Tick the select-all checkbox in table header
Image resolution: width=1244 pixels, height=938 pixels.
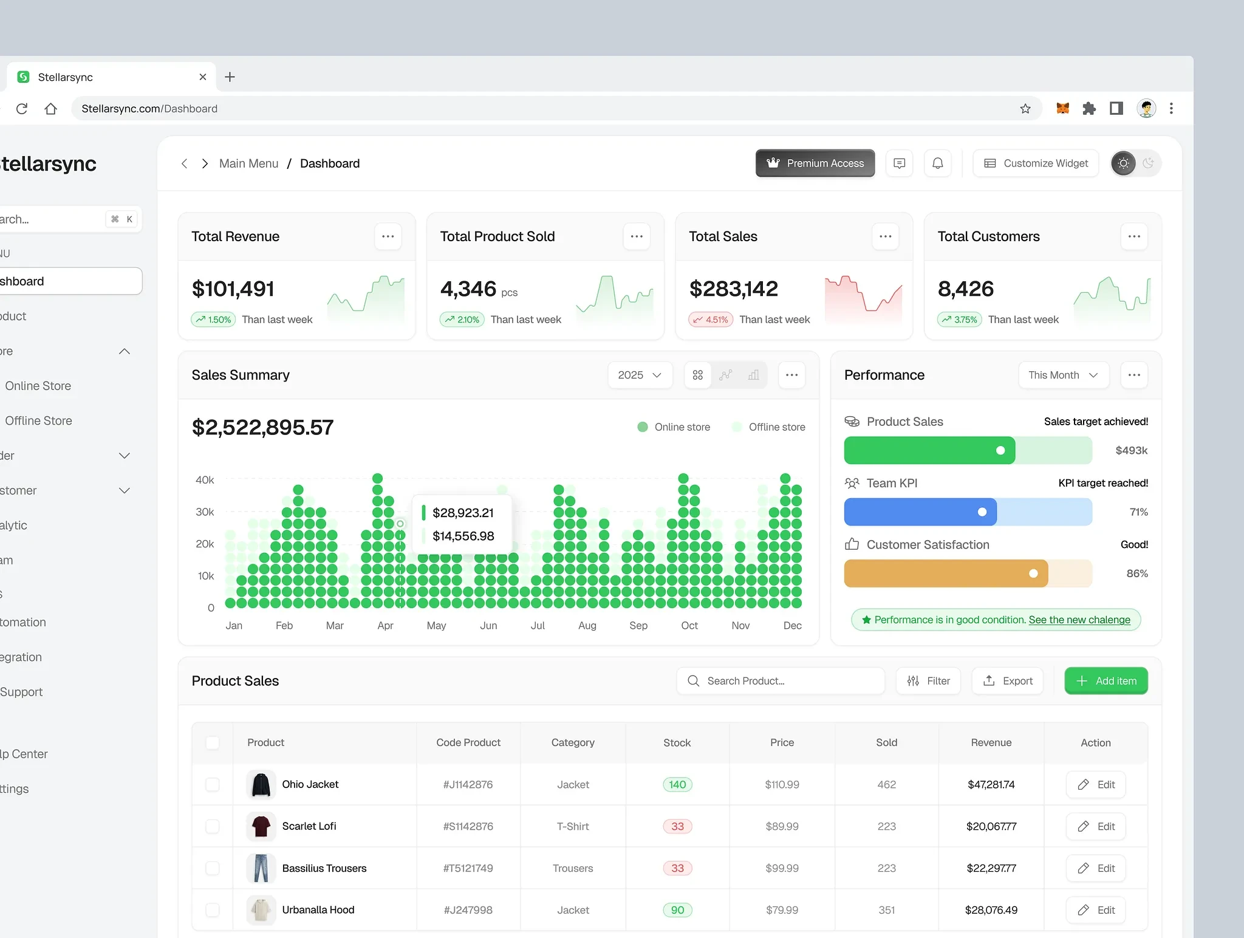pos(213,742)
